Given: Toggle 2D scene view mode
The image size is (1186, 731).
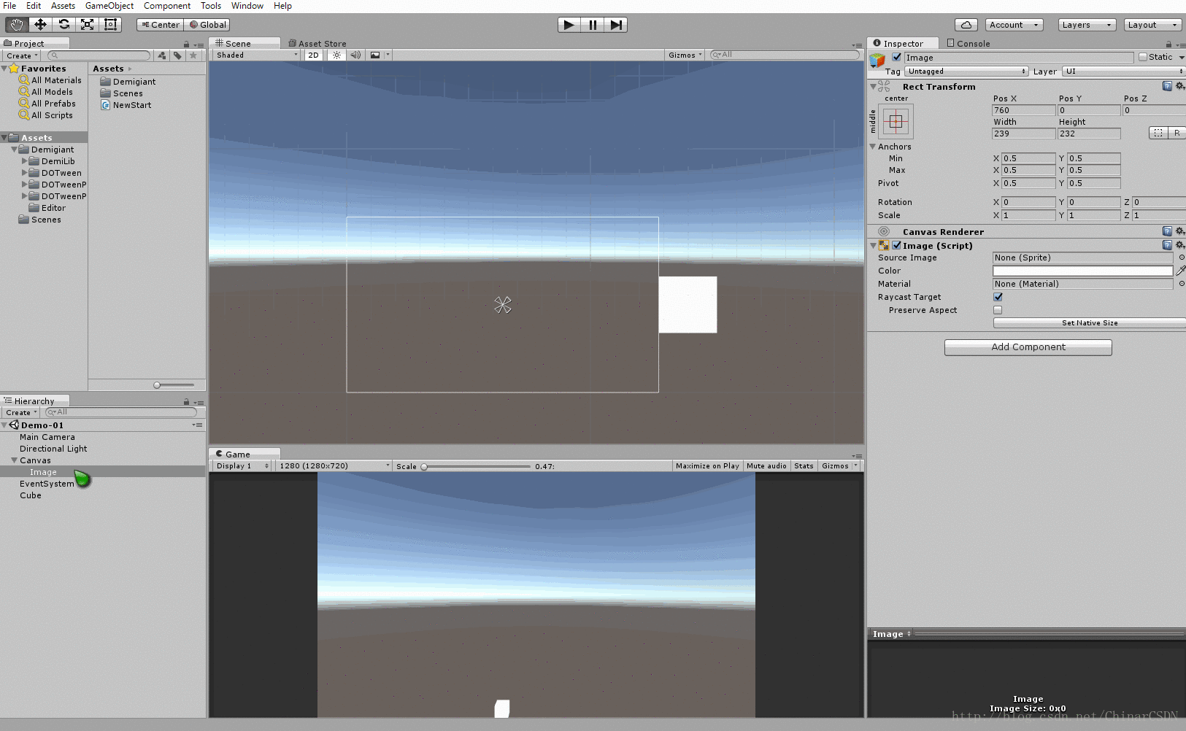Looking at the screenshot, I should (313, 55).
